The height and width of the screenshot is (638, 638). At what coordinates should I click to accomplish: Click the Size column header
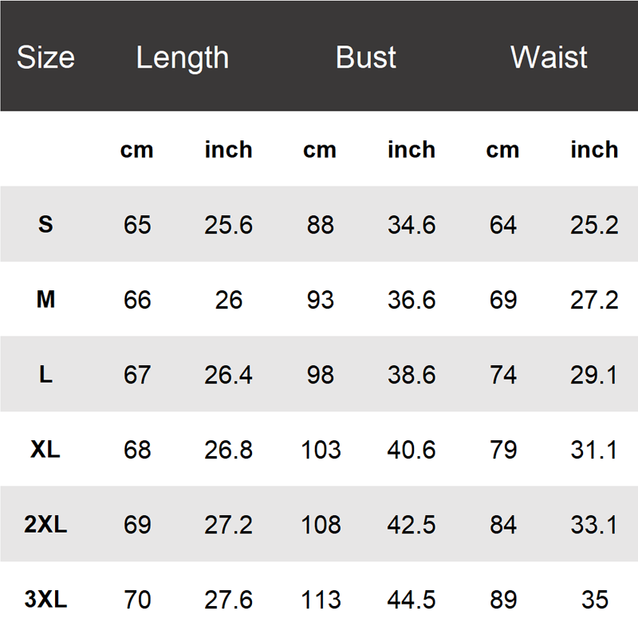coord(45,57)
